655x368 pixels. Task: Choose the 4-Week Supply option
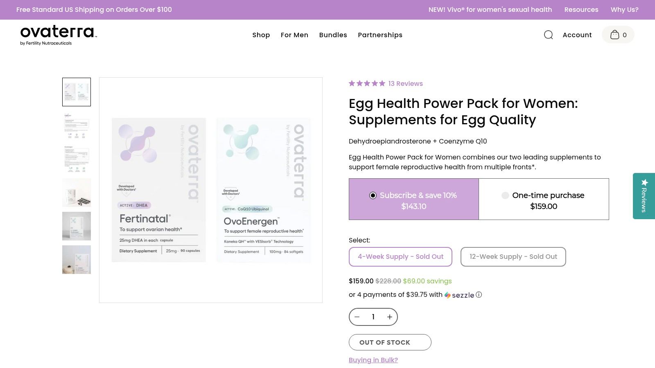click(x=400, y=256)
